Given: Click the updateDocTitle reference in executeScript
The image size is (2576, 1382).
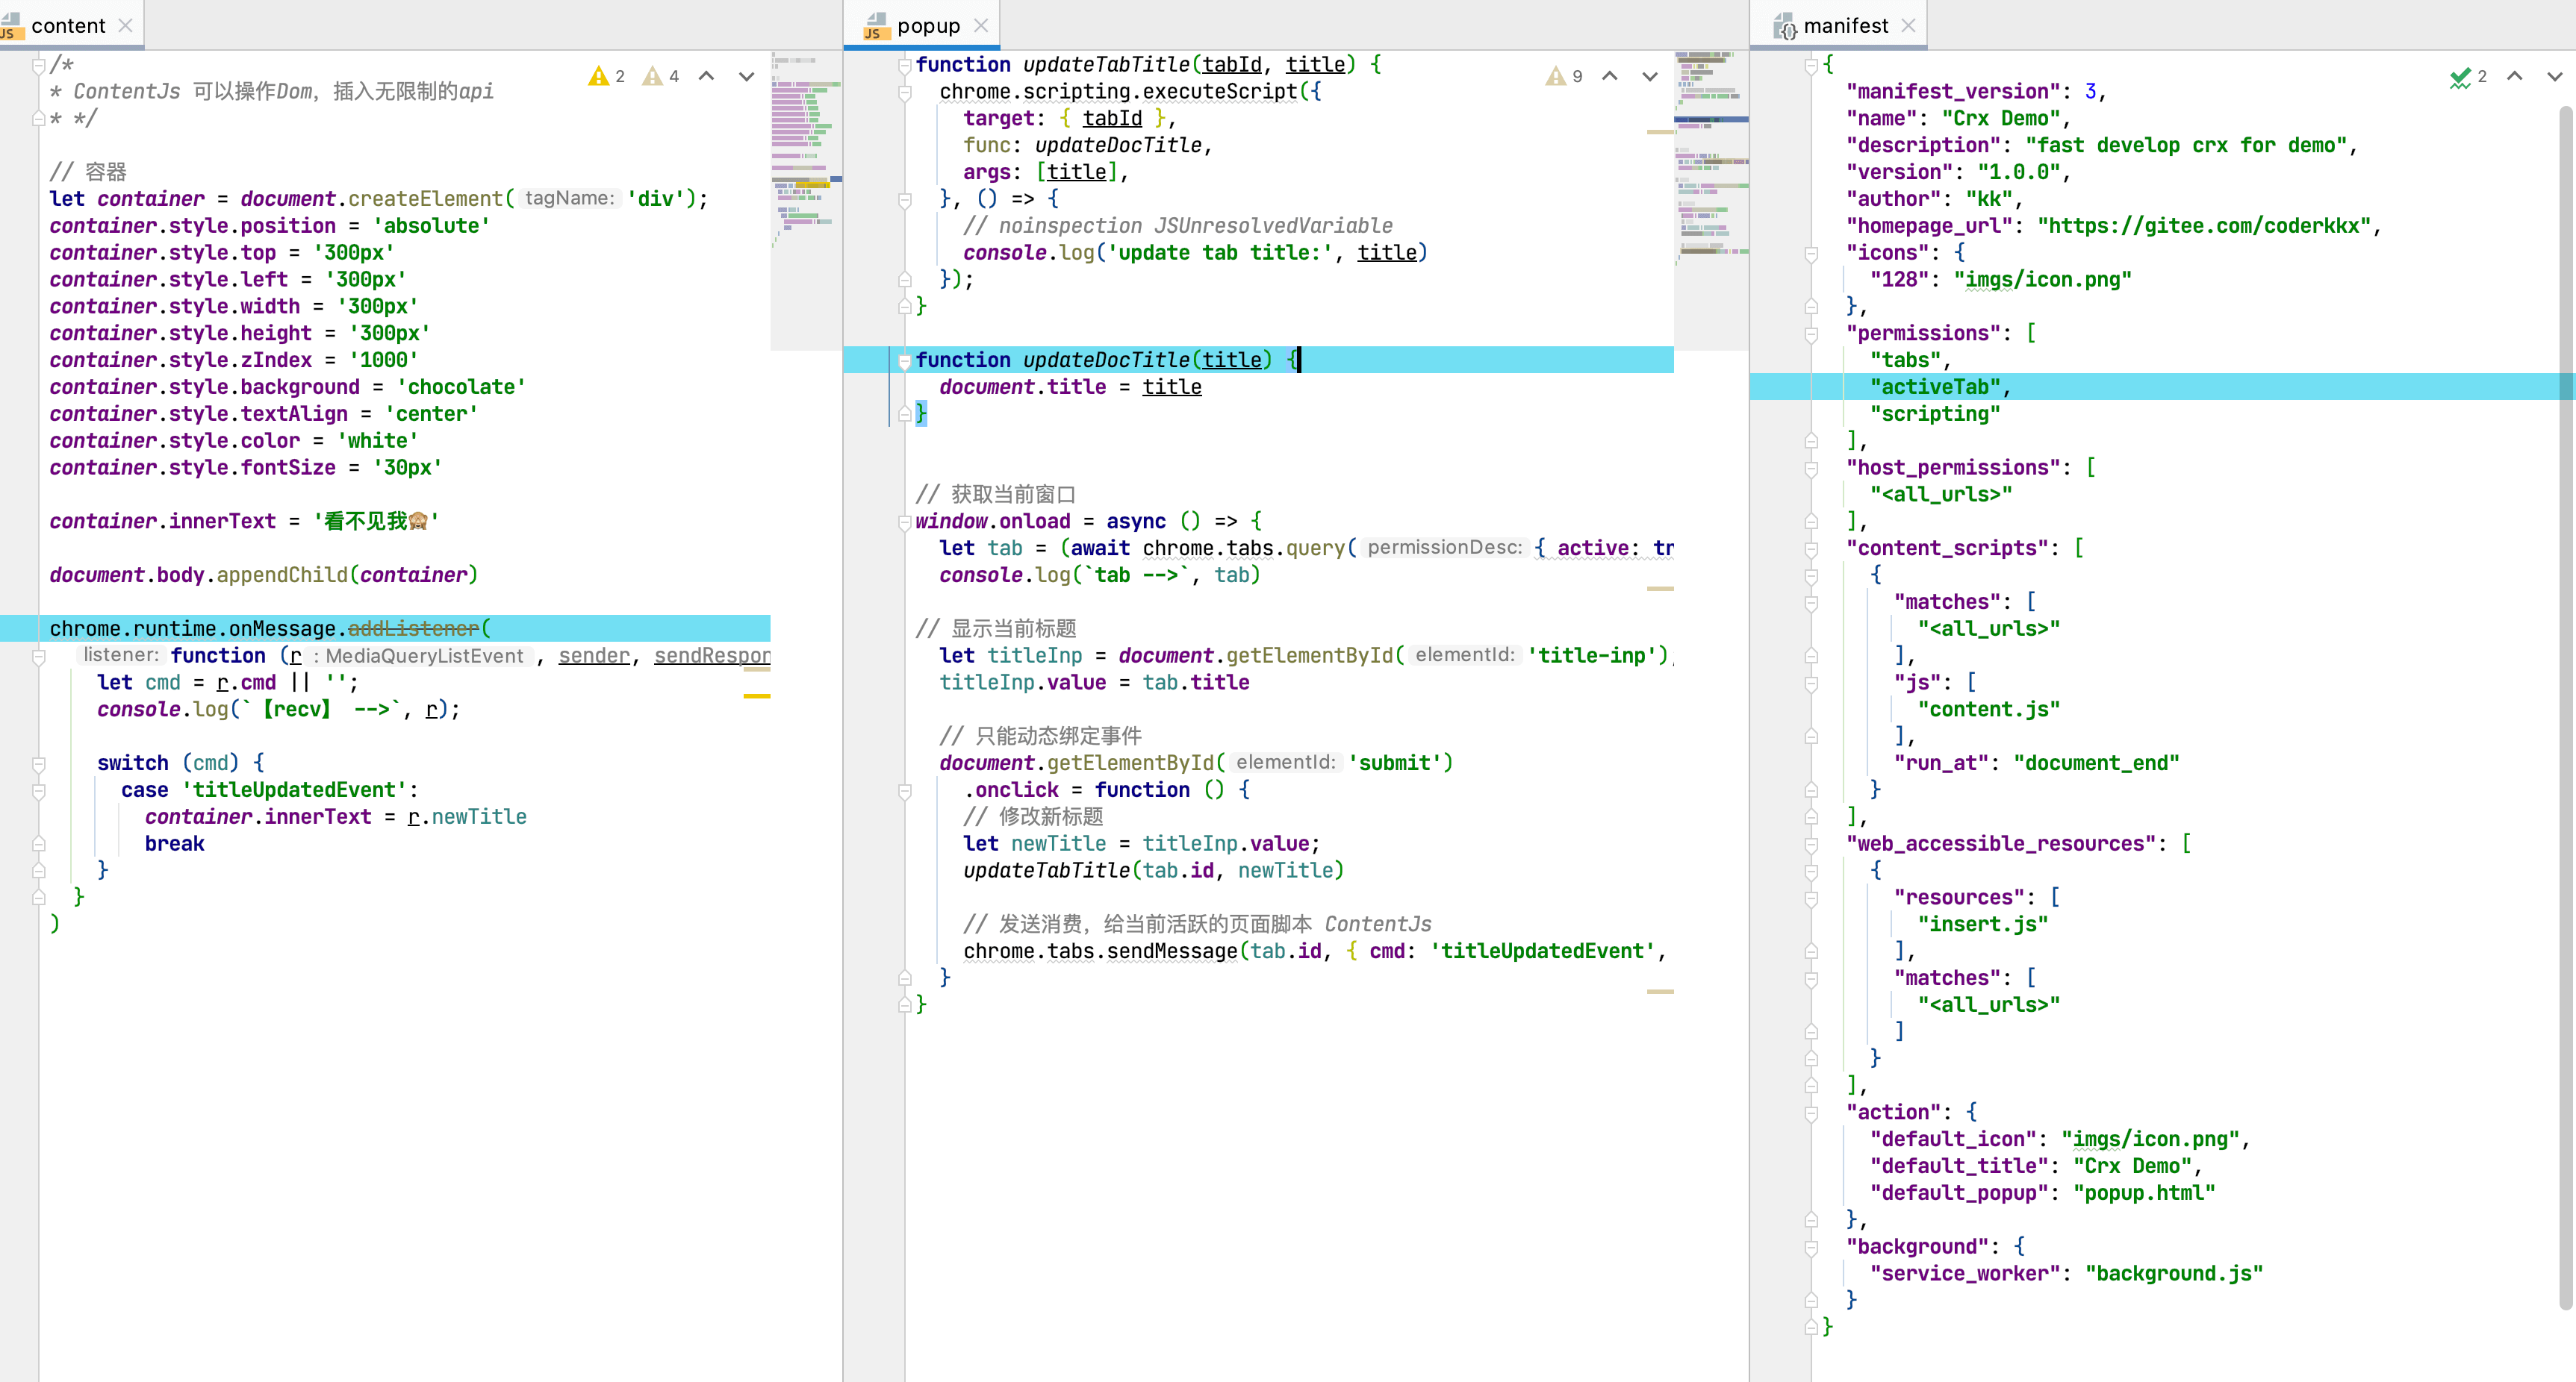Looking at the screenshot, I should (x=1117, y=146).
